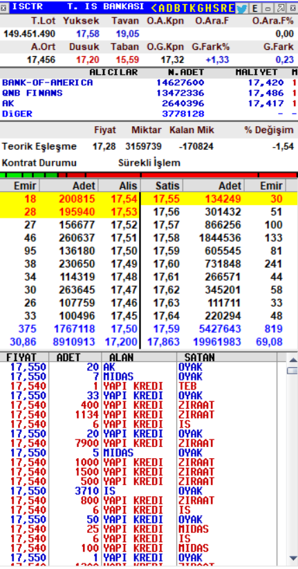Click the trades list scrollbar thumb
The width and height of the screenshot is (298, 569).
click(292, 371)
